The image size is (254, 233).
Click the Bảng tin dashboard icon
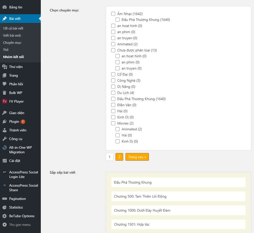coord(5,7)
